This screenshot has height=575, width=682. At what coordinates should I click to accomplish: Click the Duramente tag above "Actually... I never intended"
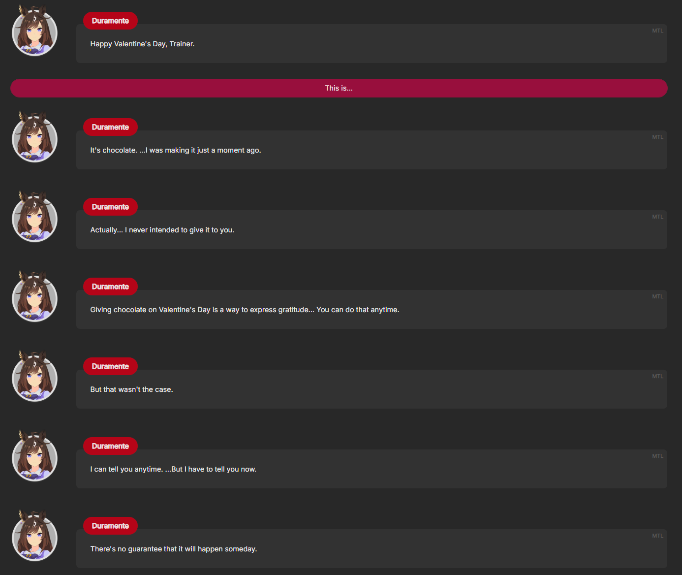[110, 207]
